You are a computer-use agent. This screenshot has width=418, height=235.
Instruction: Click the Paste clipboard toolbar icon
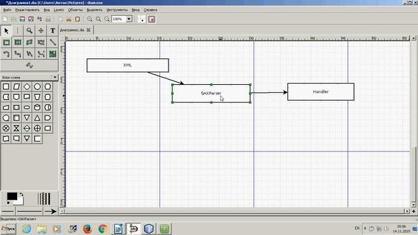(78, 19)
